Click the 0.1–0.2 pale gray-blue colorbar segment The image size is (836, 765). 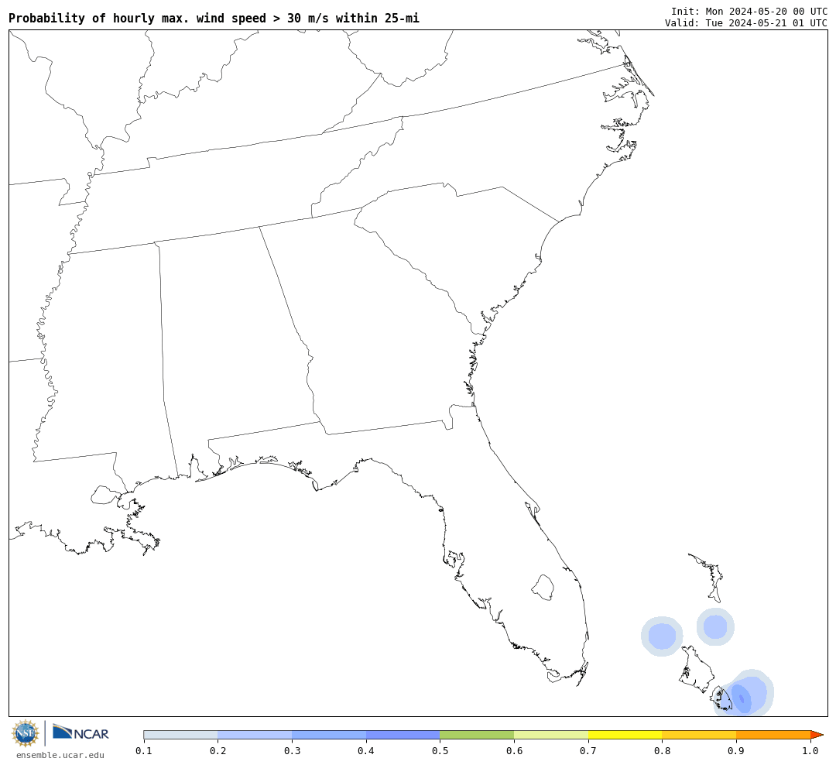pos(180,735)
